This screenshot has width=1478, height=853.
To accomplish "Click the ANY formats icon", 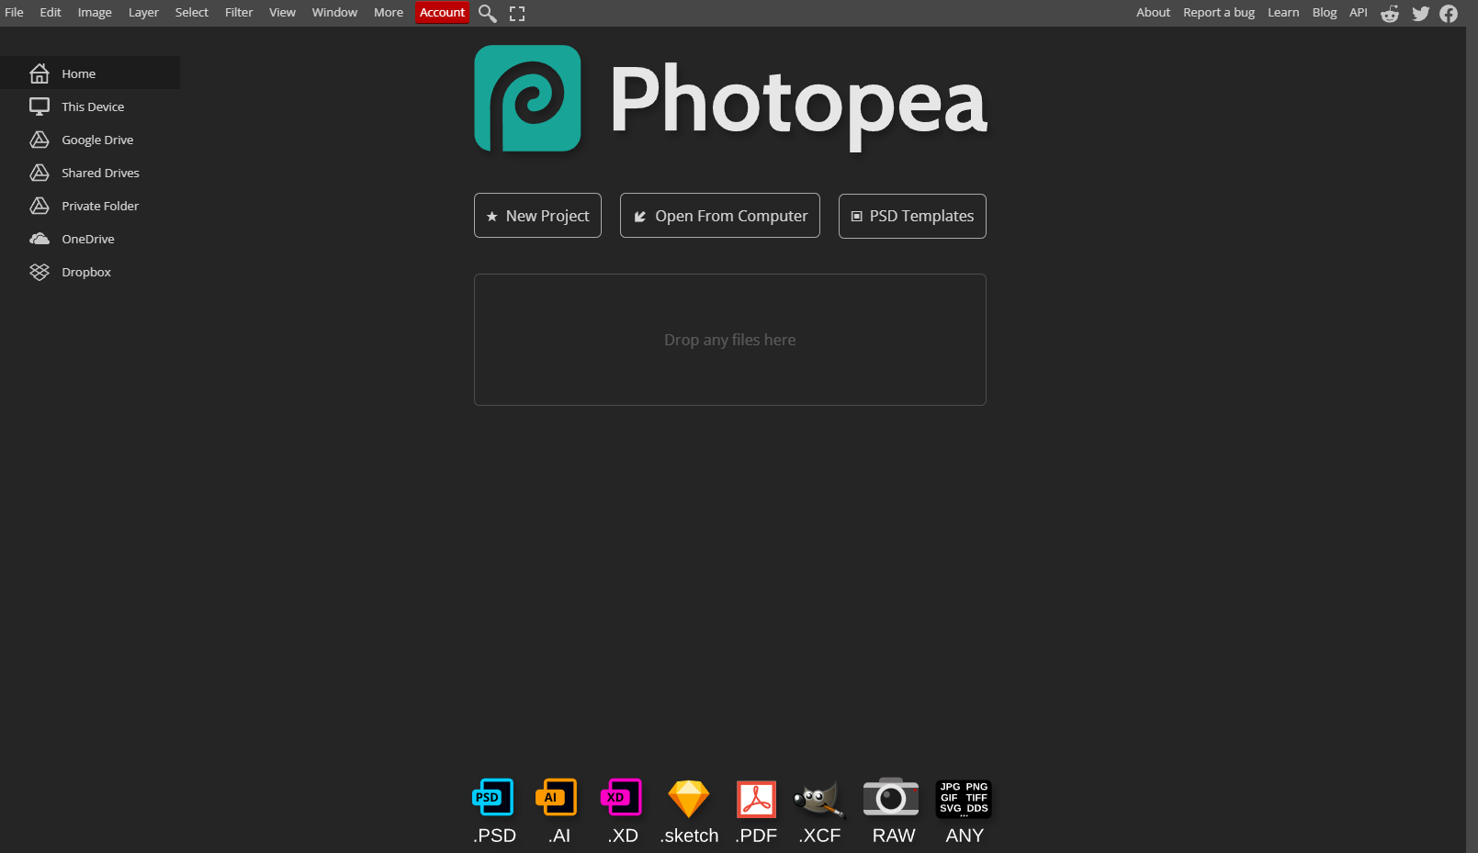I will tap(964, 798).
